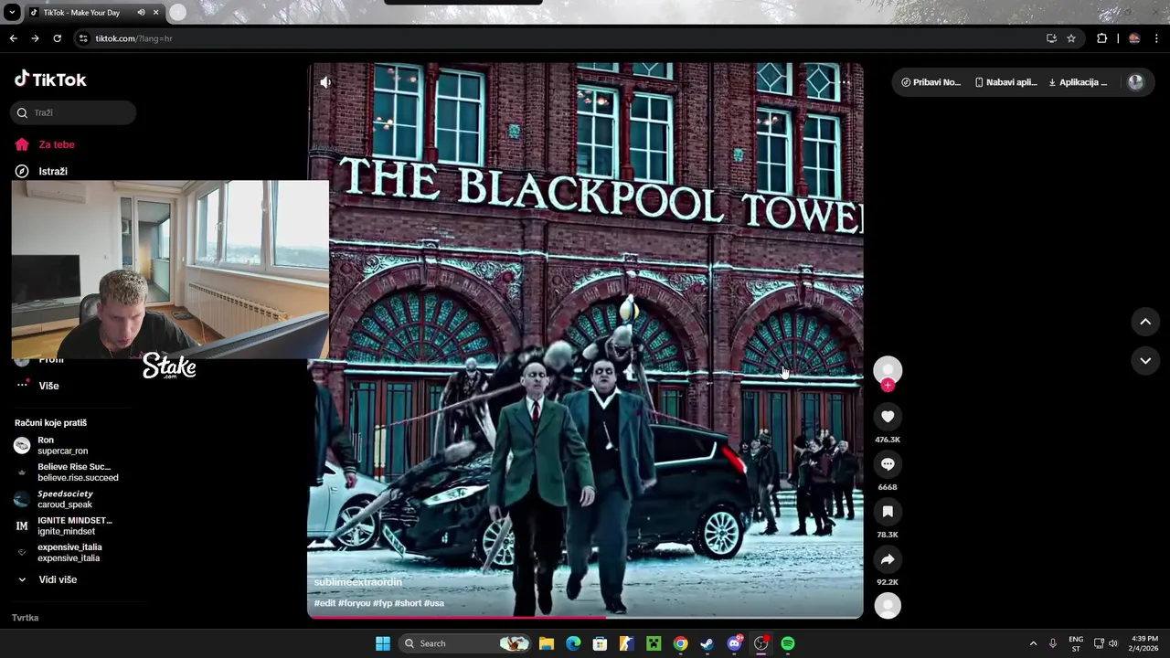Mute the video with the speaker icon
1170x658 pixels.
click(325, 82)
